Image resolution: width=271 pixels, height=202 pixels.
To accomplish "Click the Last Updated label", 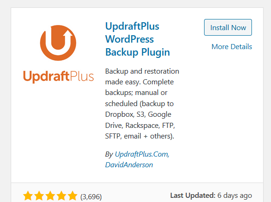I will point(193,196).
